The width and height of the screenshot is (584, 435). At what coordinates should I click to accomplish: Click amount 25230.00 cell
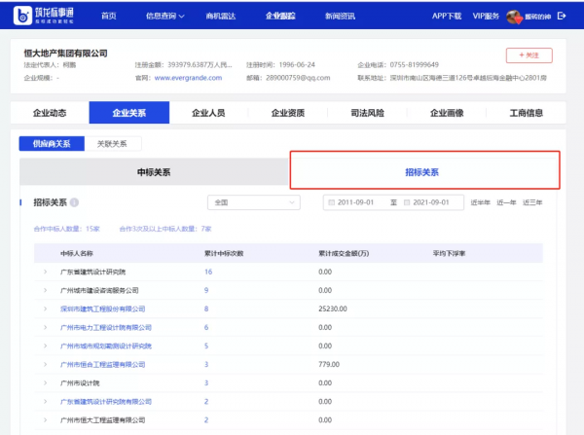pos(333,309)
